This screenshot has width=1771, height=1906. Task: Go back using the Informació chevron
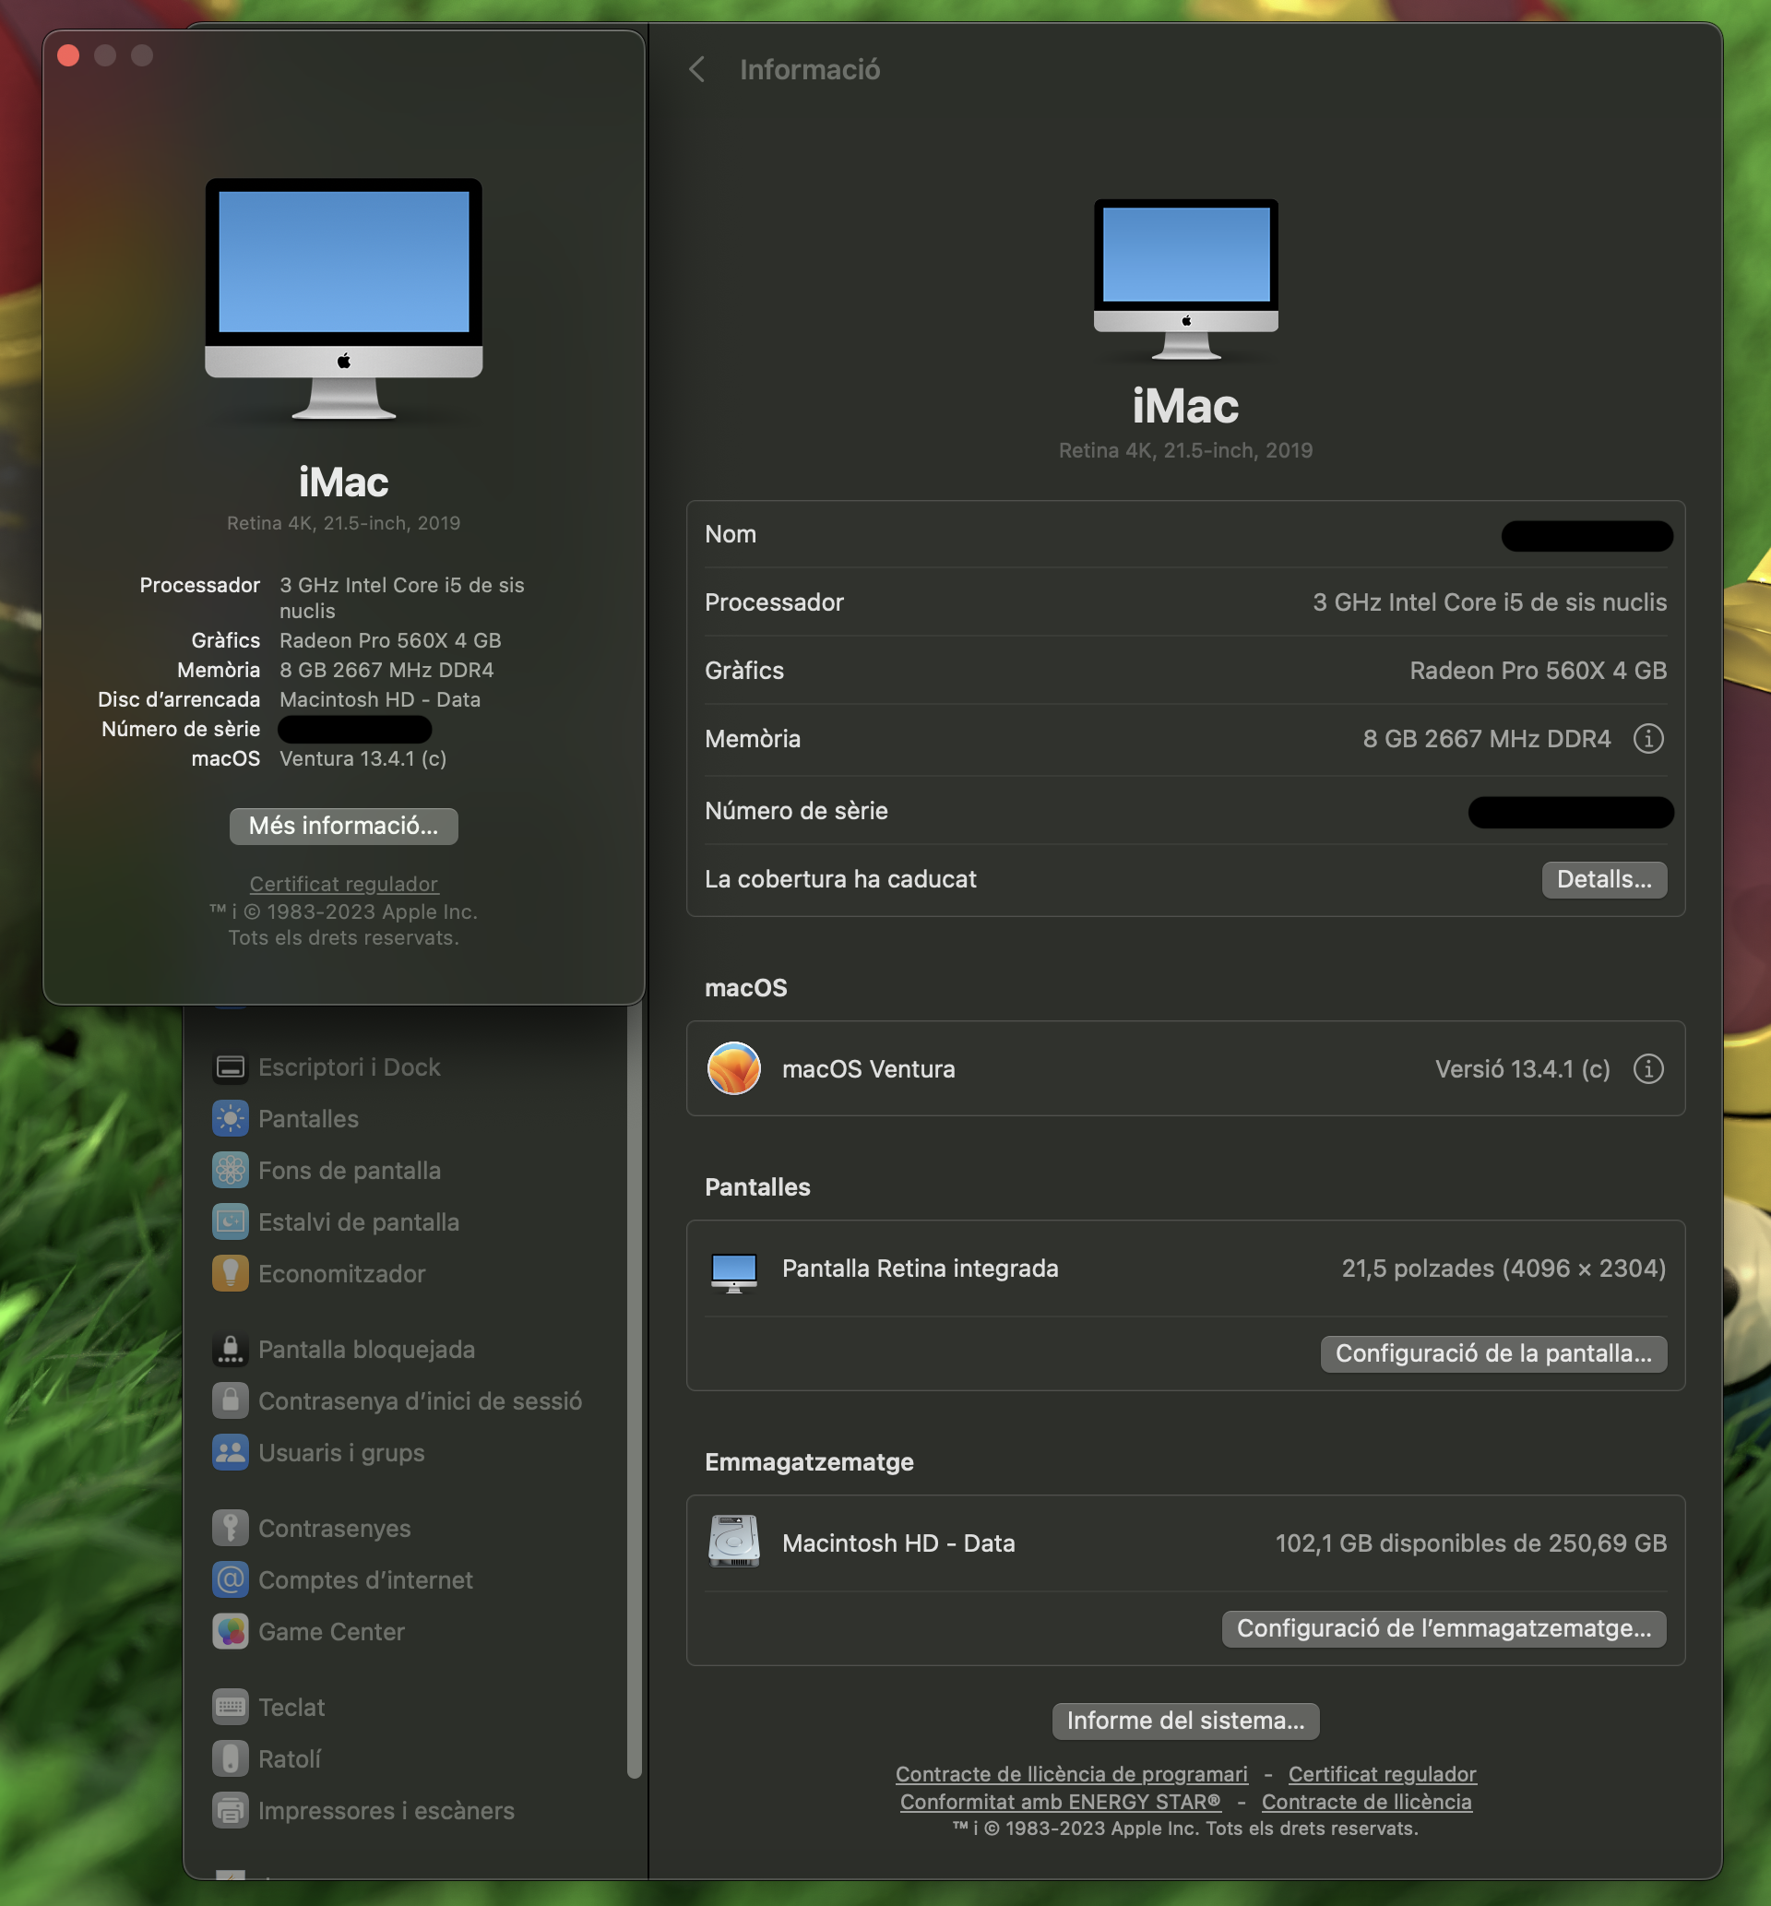pos(697,69)
